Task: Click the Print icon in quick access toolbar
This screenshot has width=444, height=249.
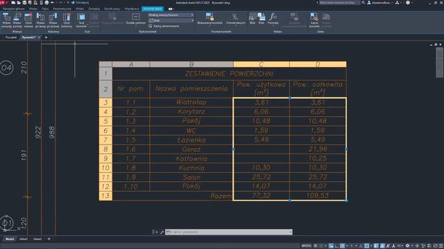Action: pyautogui.click(x=46, y=3)
